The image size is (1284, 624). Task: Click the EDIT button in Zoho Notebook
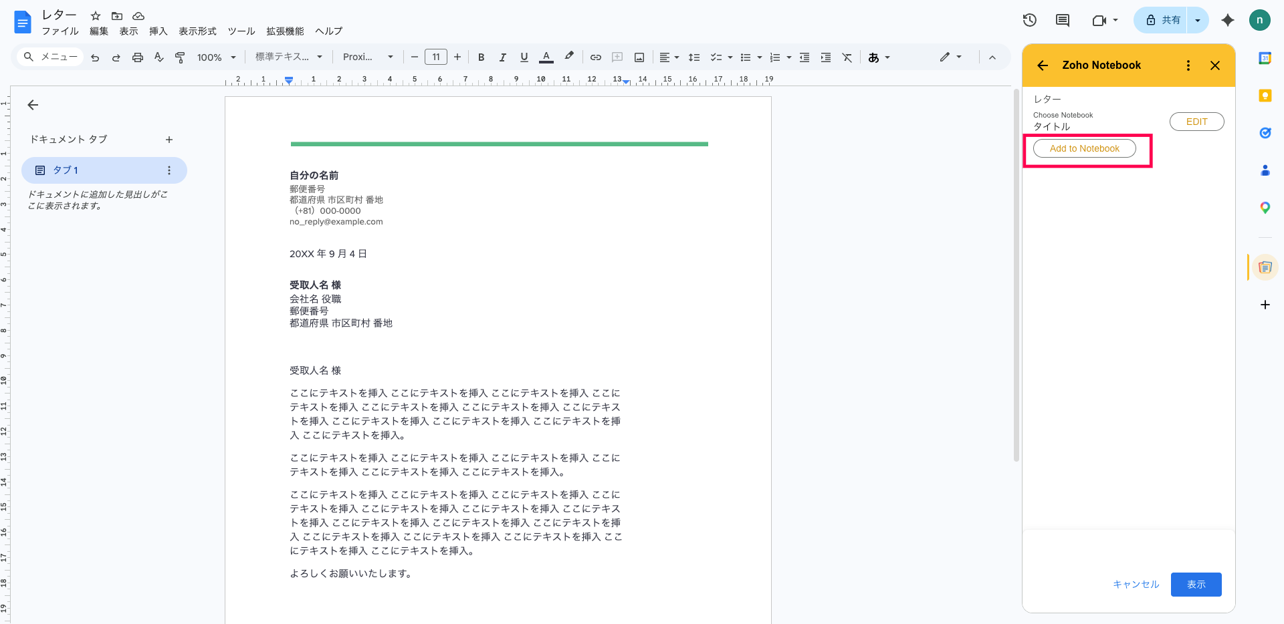(1196, 122)
